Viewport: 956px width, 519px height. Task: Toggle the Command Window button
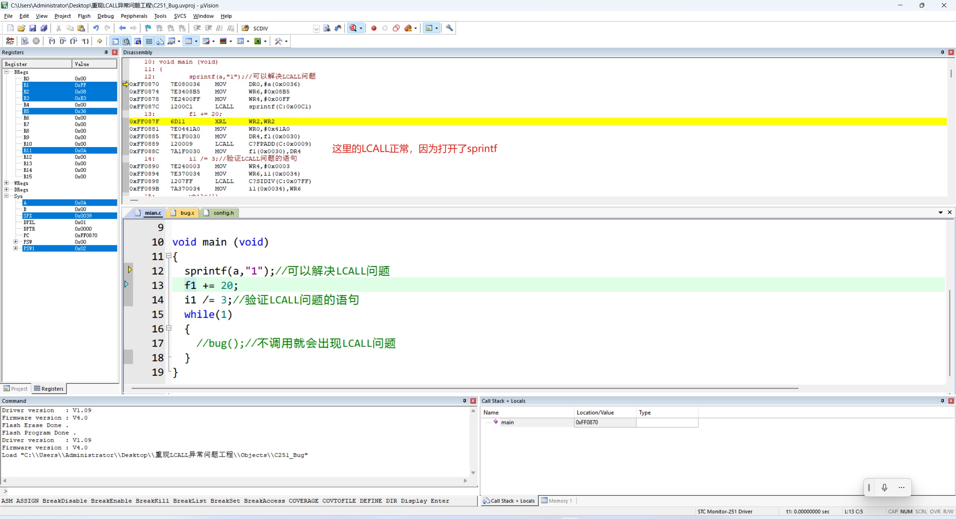click(x=115, y=41)
